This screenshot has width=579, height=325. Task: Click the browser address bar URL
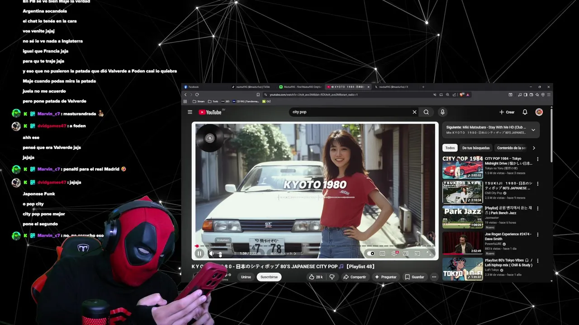314,95
